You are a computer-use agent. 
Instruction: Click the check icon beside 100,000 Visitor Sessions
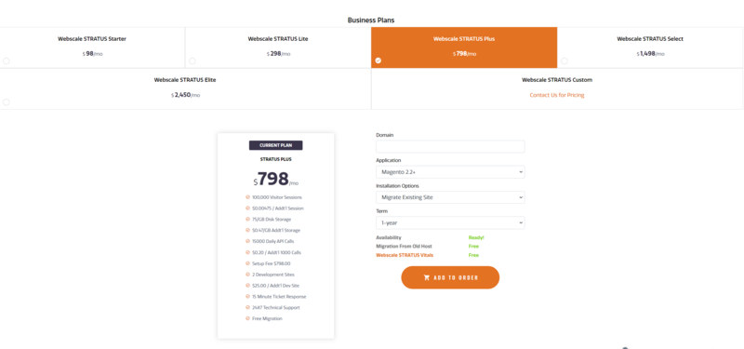(x=247, y=197)
